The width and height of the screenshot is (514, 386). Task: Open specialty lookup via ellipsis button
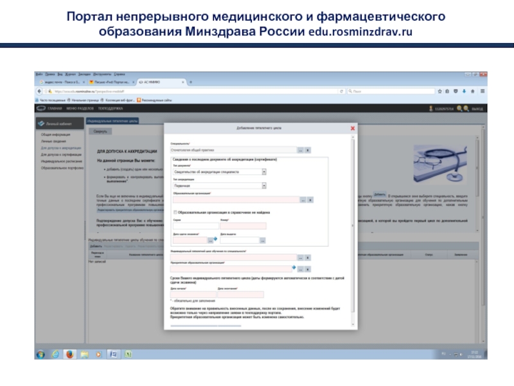pos(300,151)
